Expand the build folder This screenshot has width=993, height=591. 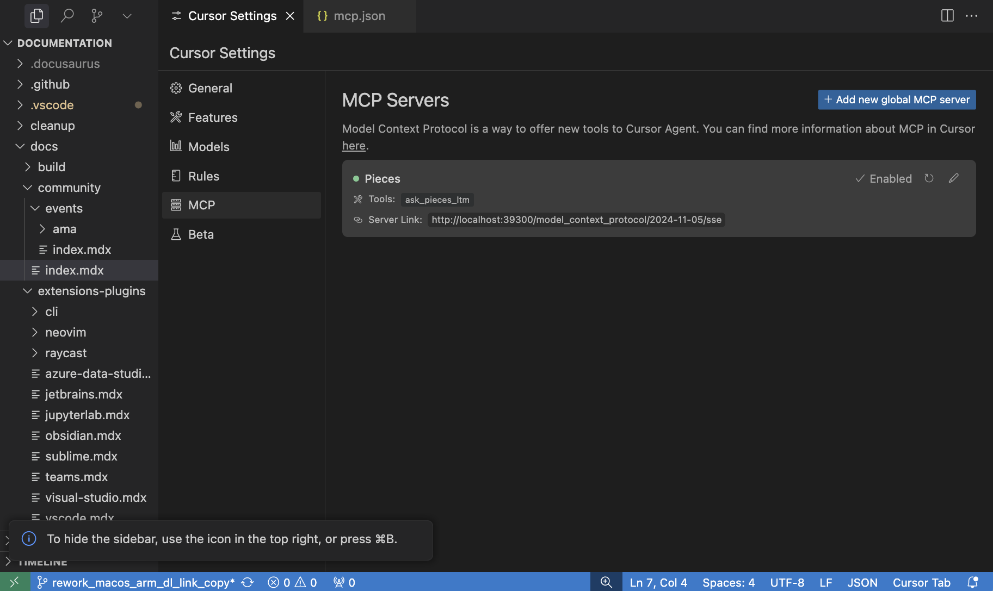click(x=79, y=167)
